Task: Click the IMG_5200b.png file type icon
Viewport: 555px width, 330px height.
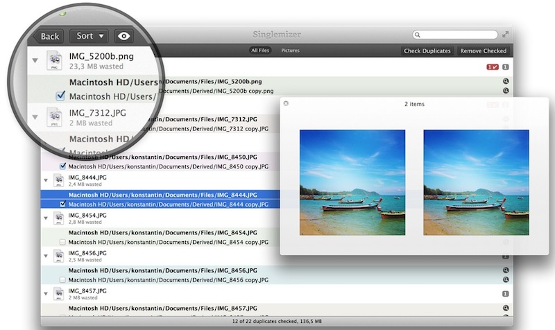Action: click(55, 60)
